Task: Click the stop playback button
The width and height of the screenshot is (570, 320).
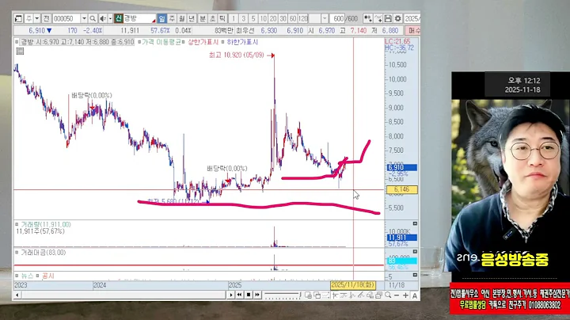Action: point(249,295)
